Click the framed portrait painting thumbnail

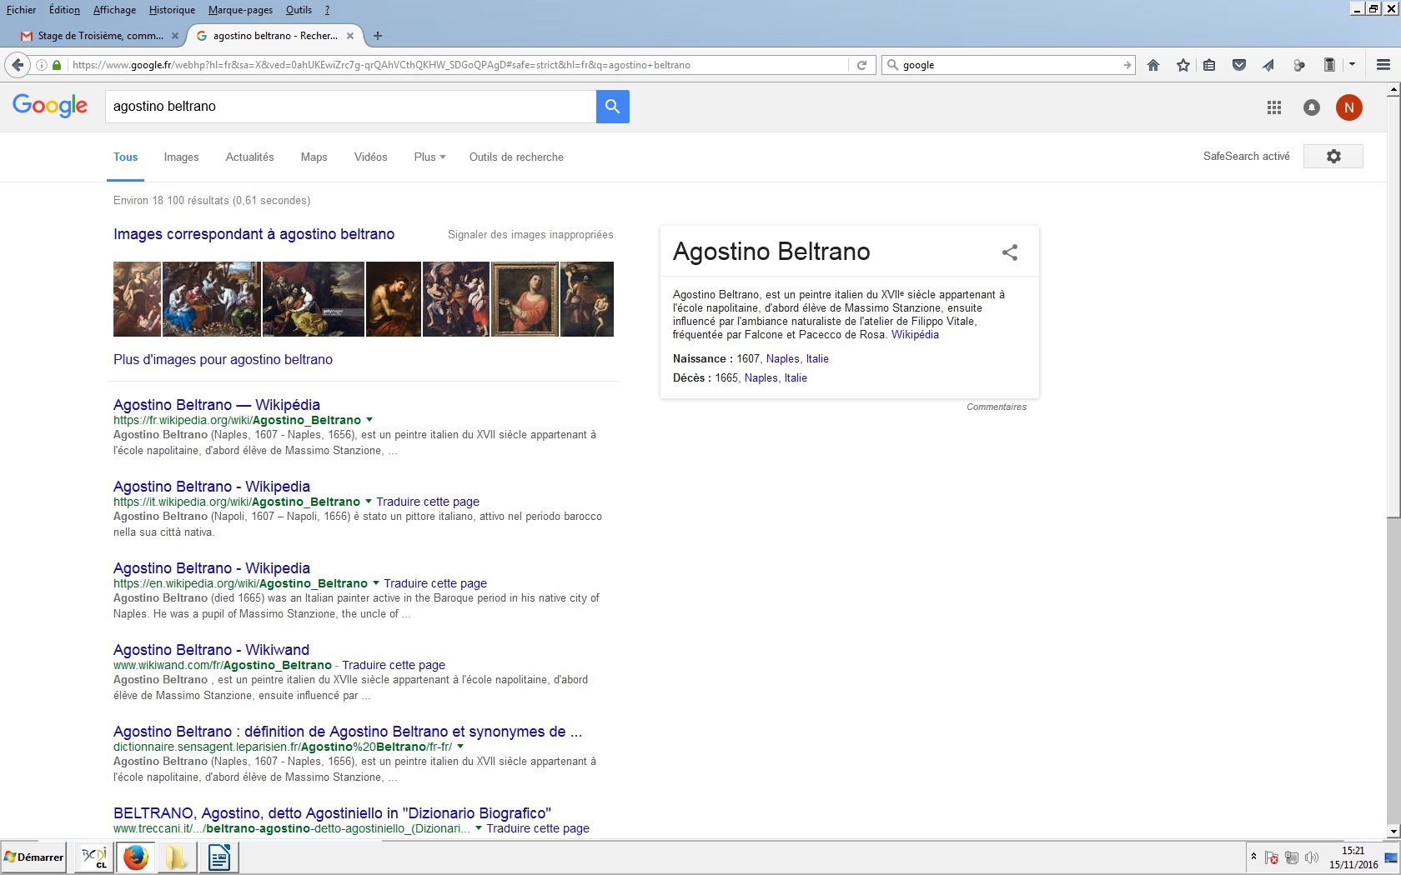pos(525,299)
